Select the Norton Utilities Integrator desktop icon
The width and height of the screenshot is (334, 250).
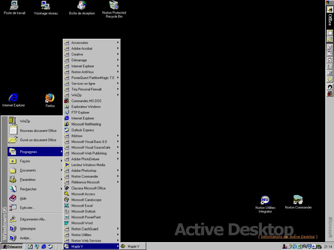265,204
